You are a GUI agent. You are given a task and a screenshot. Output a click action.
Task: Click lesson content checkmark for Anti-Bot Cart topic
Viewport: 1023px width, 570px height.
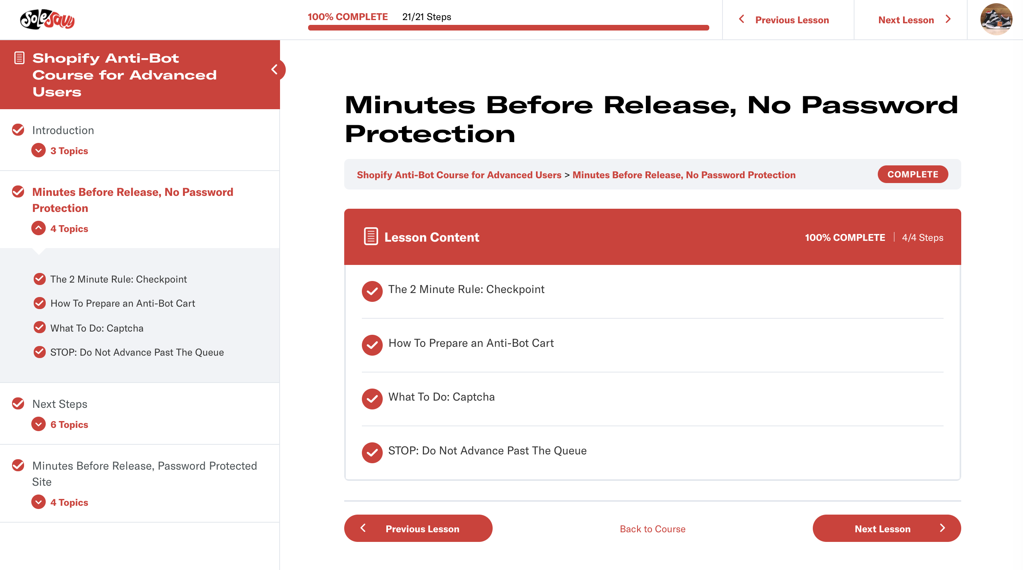pyautogui.click(x=372, y=345)
